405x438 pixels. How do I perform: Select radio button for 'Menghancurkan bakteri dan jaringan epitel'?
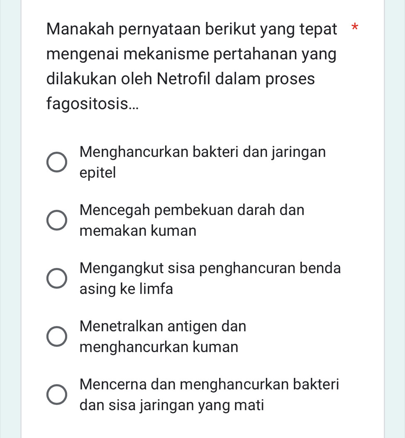[x=57, y=162]
